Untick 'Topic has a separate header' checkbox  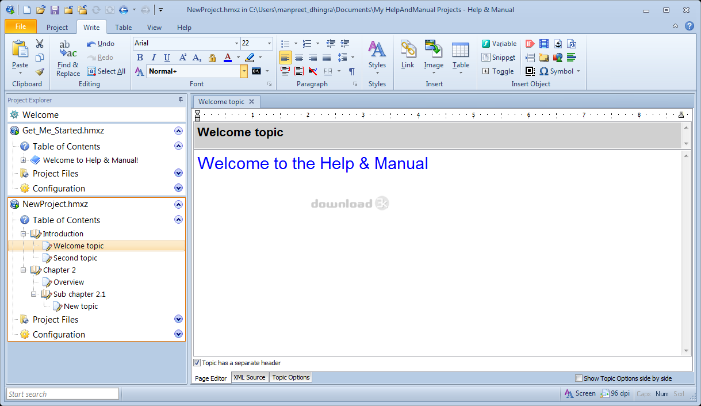point(197,363)
